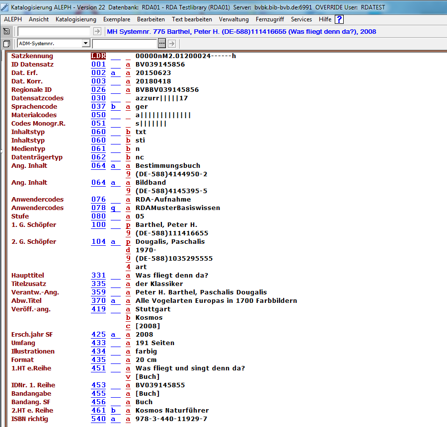Click the highlighted LDR field tag
447x427 pixels.
click(98, 56)
